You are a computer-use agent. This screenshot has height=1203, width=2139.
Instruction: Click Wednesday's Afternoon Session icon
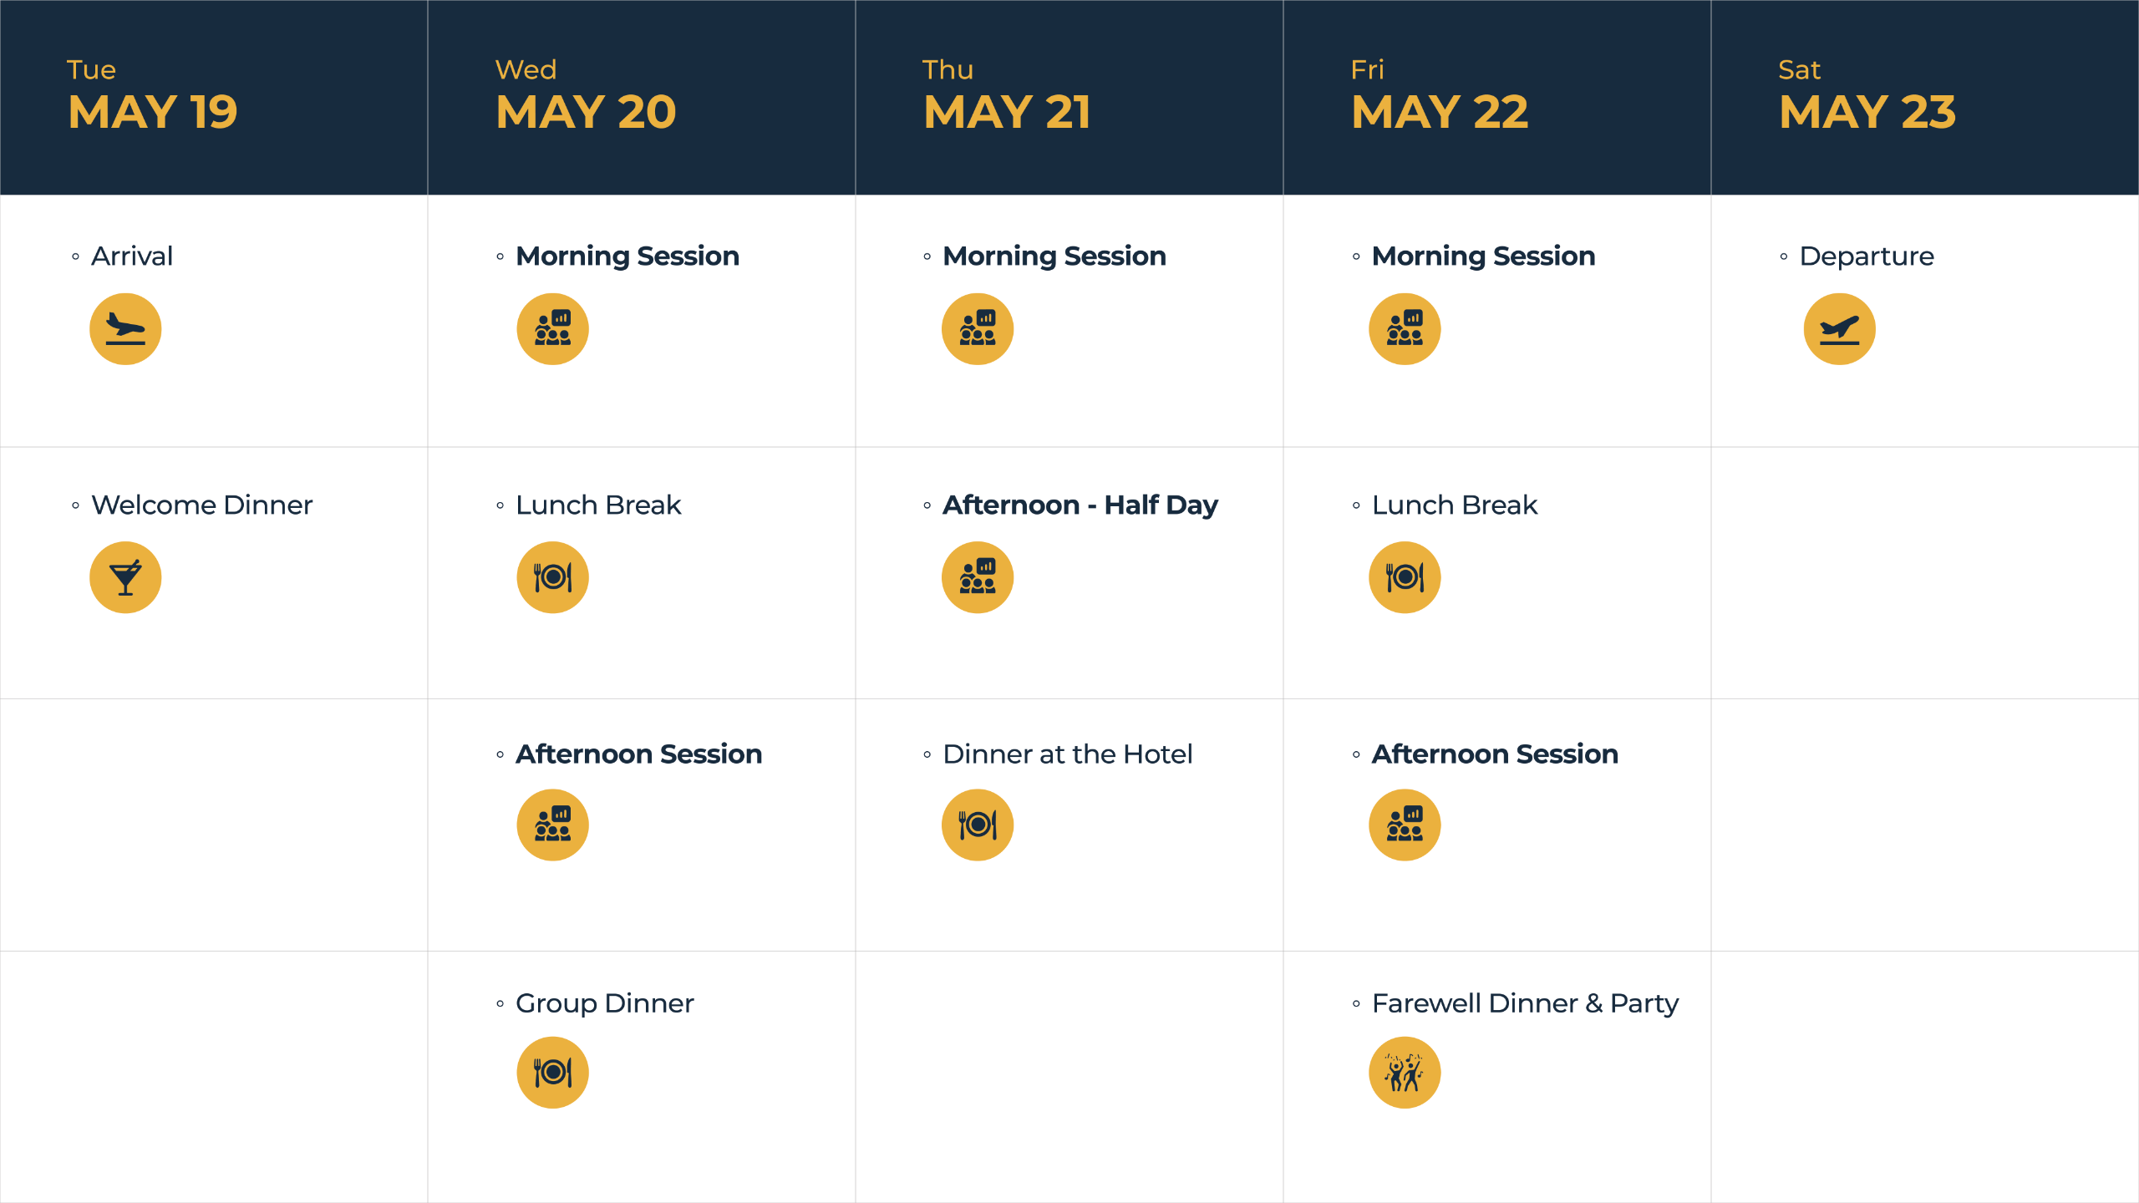pos(552,825)
